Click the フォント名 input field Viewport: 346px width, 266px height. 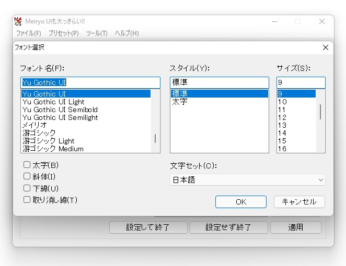(x=90, y=82)
